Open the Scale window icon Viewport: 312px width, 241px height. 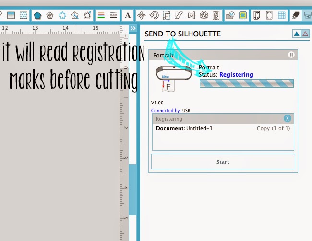(x=167, y=15)
